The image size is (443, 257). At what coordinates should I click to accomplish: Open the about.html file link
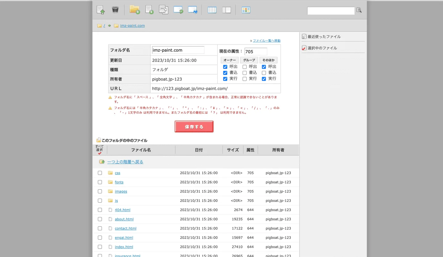pyautogui.click(x=124, y=219)
